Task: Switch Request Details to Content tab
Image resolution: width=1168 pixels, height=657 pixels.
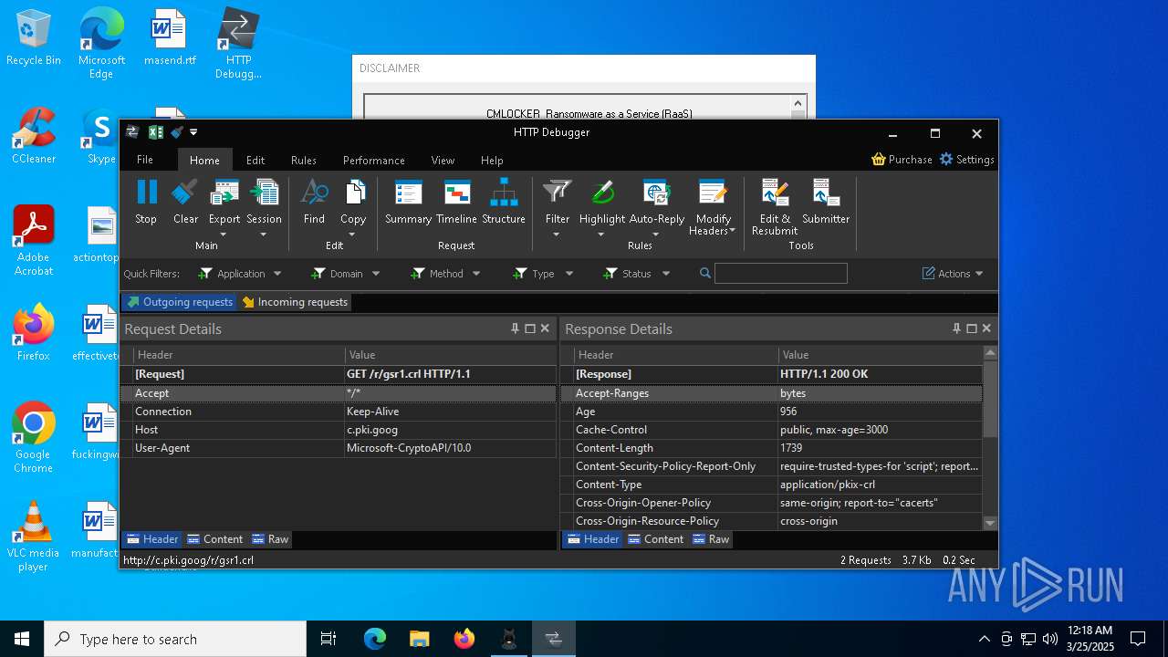Action: coord(214,539)
